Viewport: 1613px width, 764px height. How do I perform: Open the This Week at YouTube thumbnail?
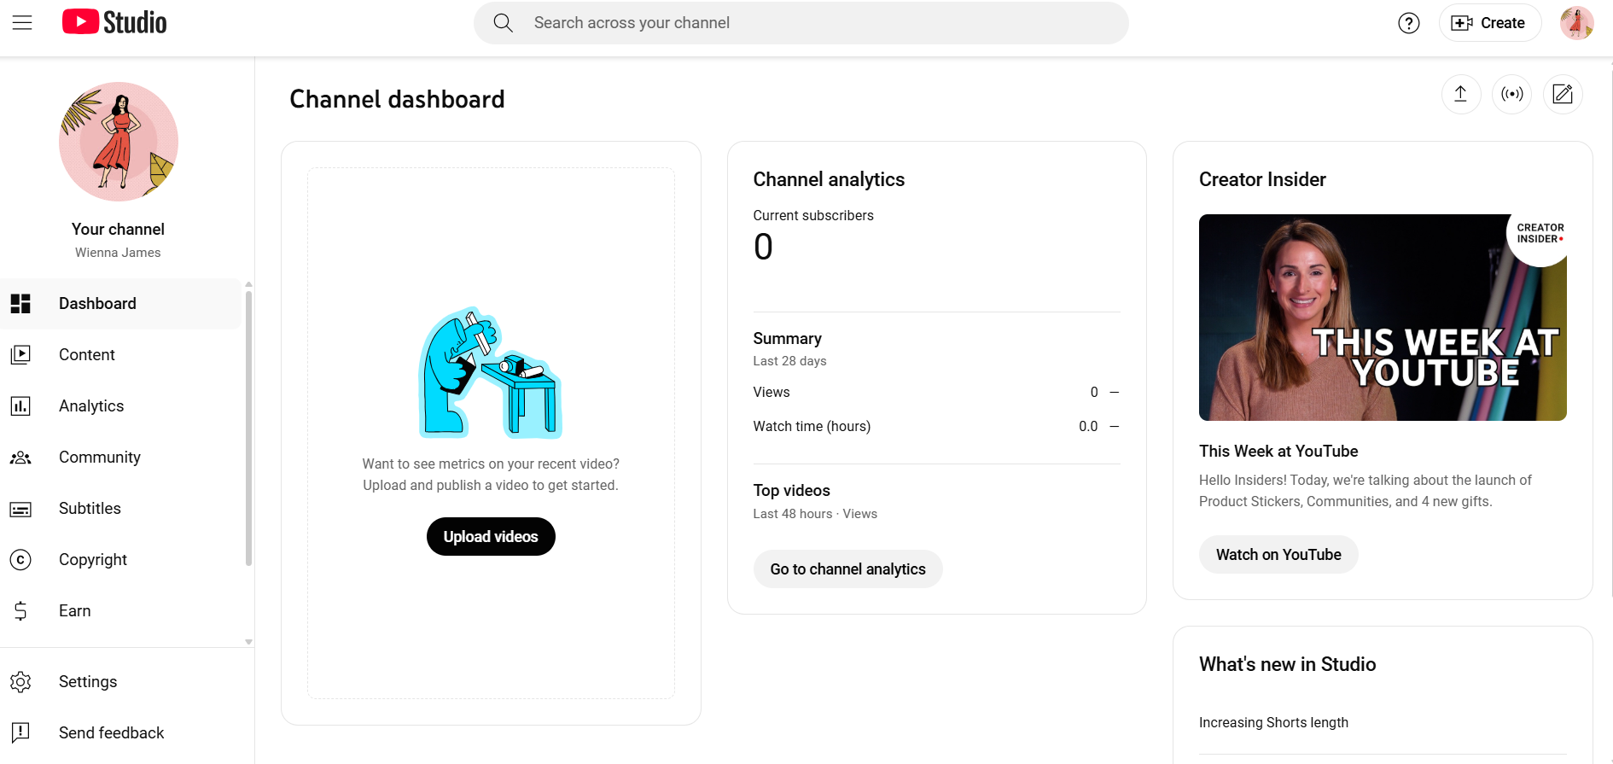pyautogui.click(x=1383, y=318)
